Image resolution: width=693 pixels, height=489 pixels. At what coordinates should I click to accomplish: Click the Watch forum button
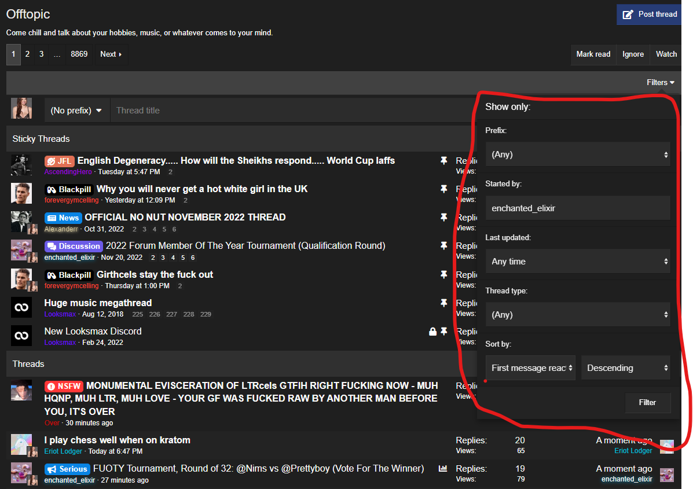(x=666, y=54)
